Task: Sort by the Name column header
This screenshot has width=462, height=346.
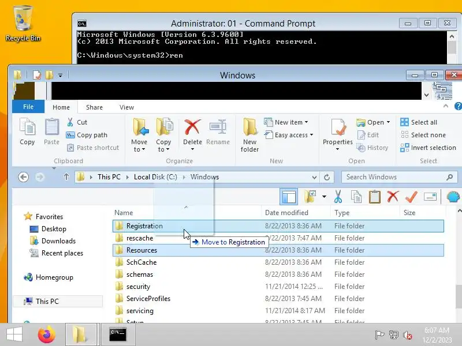Action: (x=124, y=213)
